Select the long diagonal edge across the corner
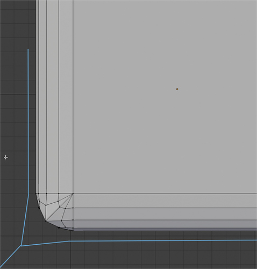 pos(59,207)
